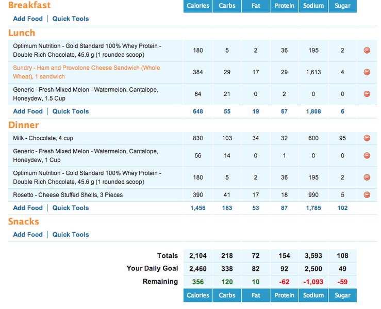Click the sandwich sodium value 1,613
This screenshot has height=309, width=381.
(313, 72)
